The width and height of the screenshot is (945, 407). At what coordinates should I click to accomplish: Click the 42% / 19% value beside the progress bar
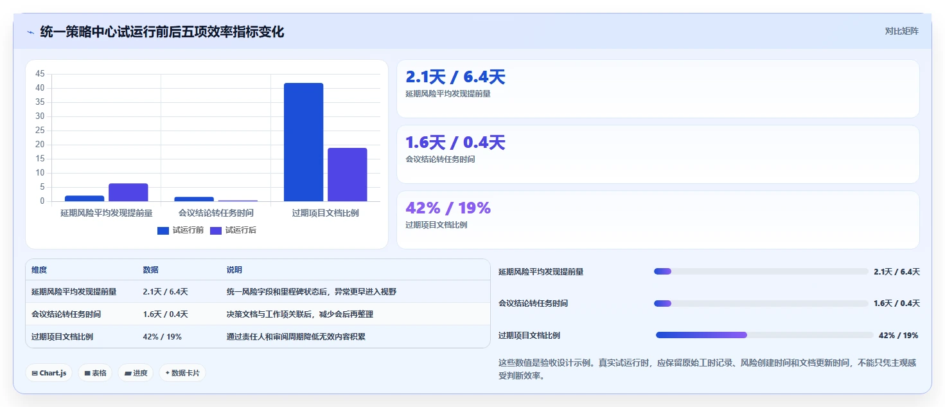point(898,336)
